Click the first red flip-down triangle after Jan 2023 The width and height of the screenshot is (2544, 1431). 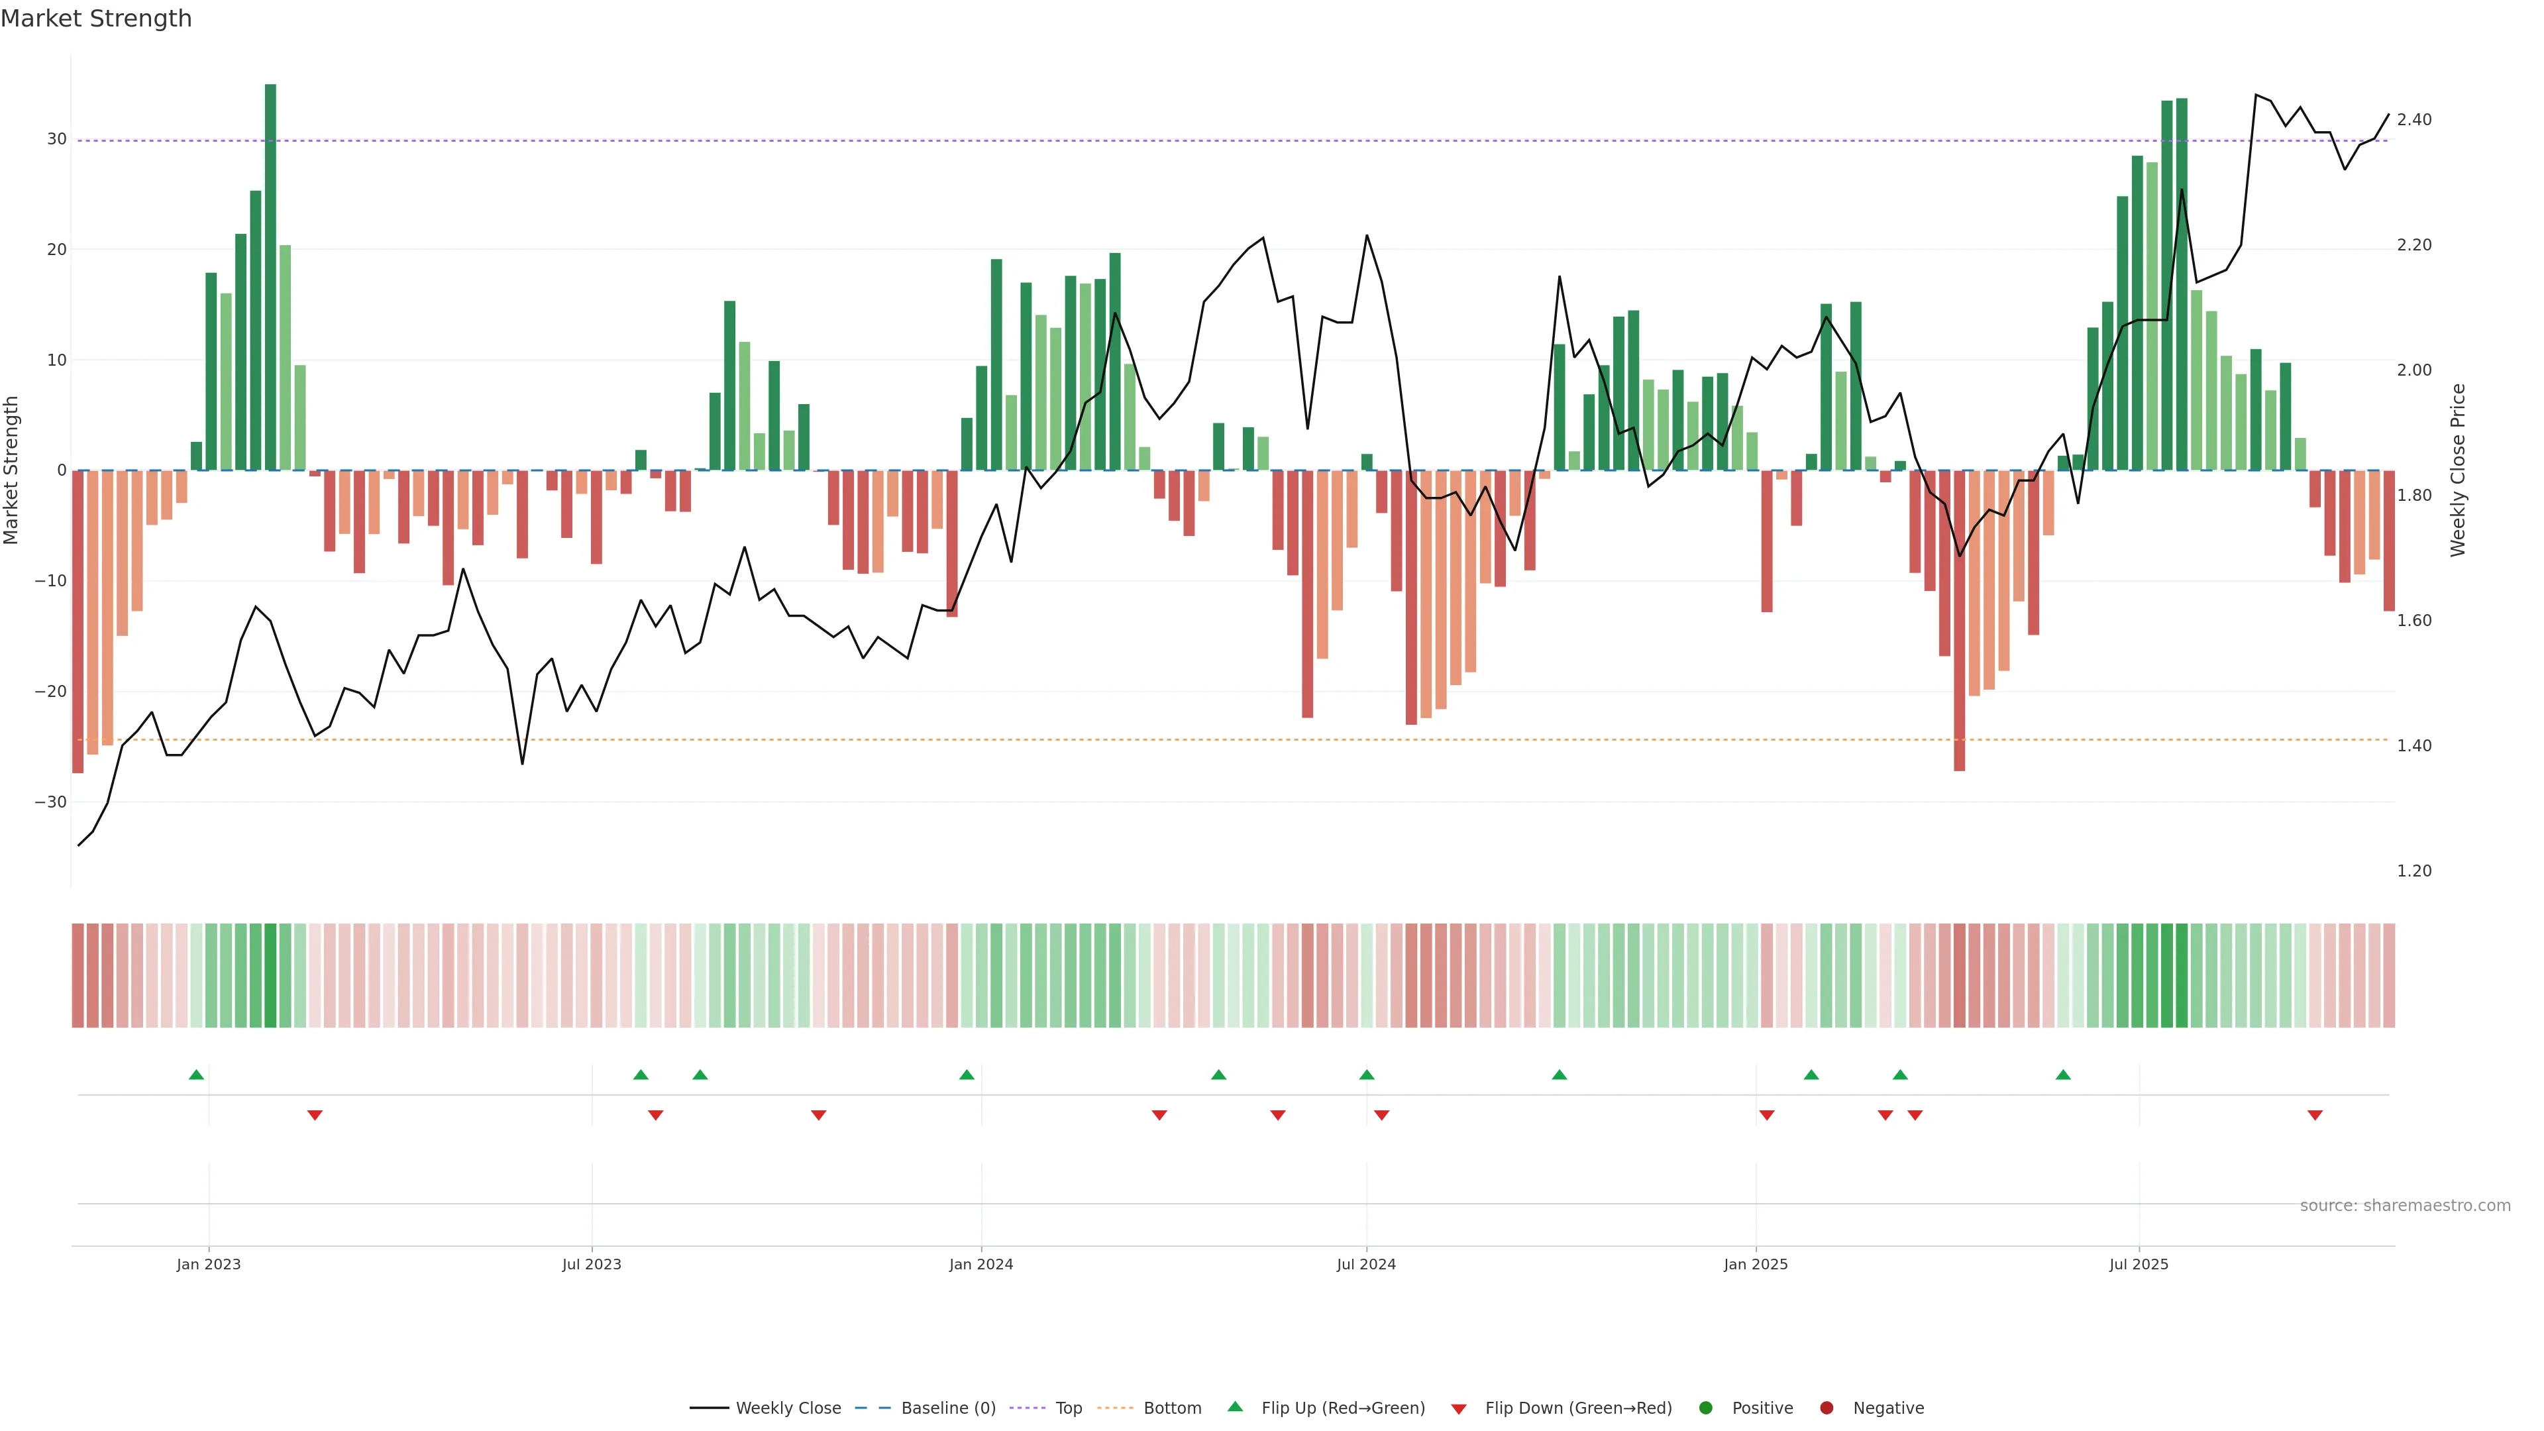coord(315,1115)
